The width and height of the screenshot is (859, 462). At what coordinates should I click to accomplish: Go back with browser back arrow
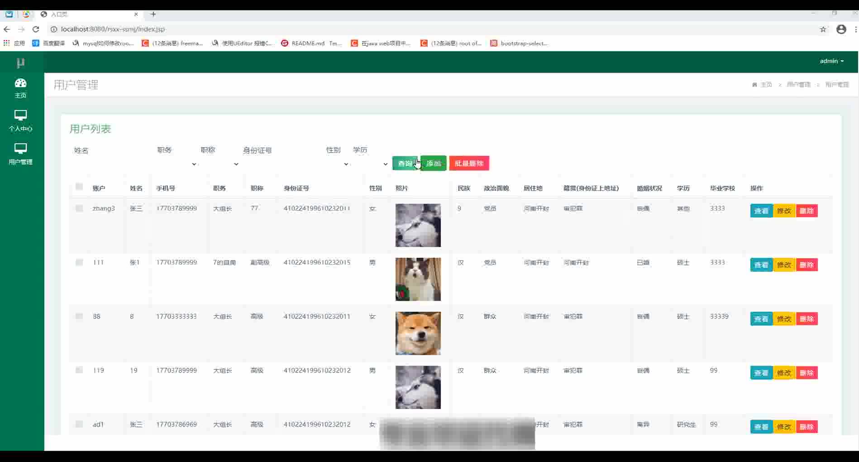[x=7, y=29]
